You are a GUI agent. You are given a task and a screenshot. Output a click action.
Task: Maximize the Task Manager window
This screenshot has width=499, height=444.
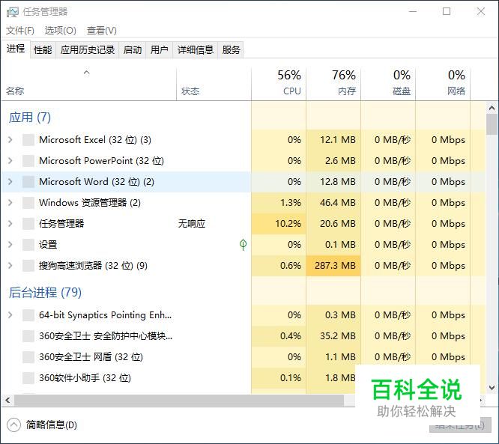(x=447, y=11)
